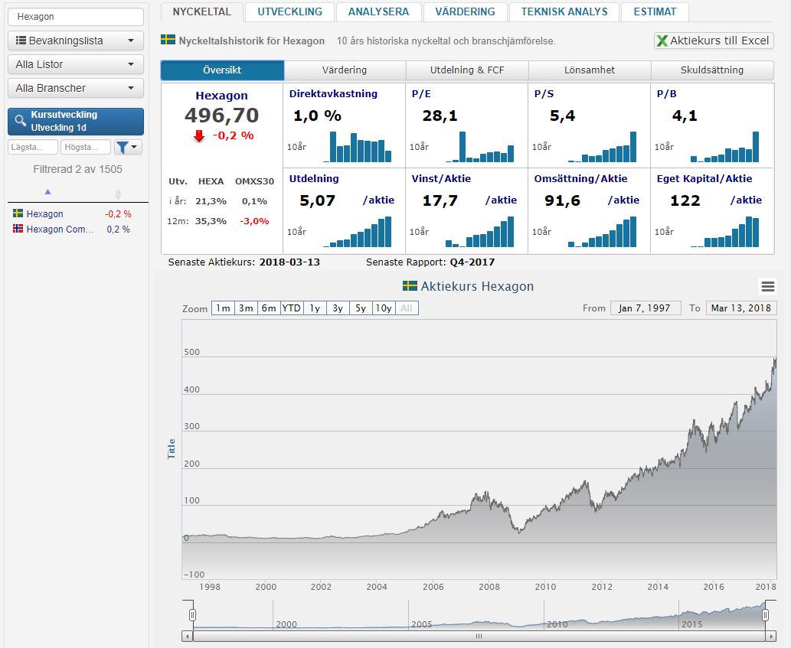This screenshot has height=648, width=791.
Task: Click the From date field Jan 7, 1997
Action: point(646,308)
